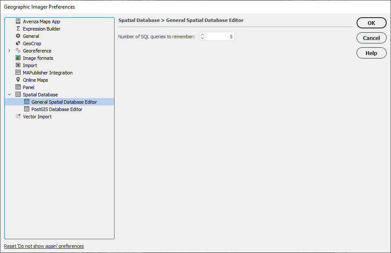
Task: Select Online Maps preferences
Action: click(x=35, y=80)
